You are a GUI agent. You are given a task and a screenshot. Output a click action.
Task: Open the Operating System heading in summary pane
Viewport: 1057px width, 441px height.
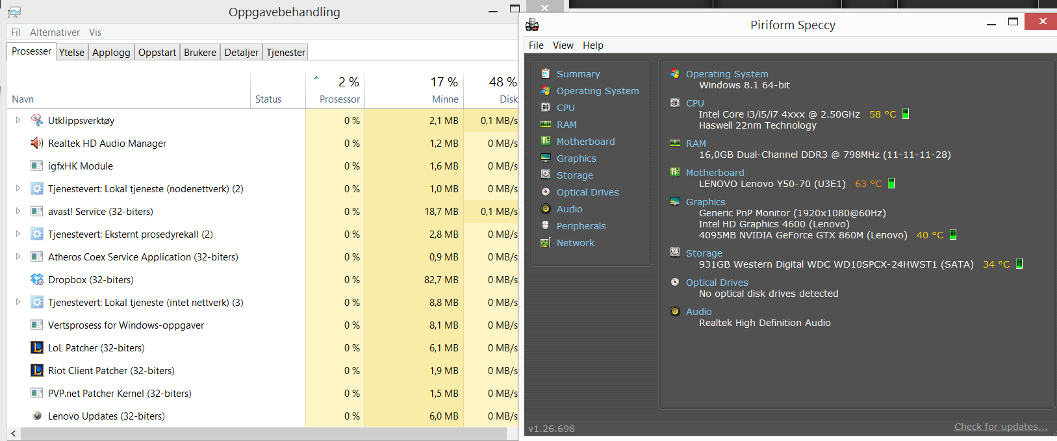(x=727, y=74)
